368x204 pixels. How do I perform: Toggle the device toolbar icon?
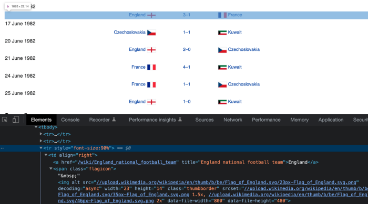(16, 120)
